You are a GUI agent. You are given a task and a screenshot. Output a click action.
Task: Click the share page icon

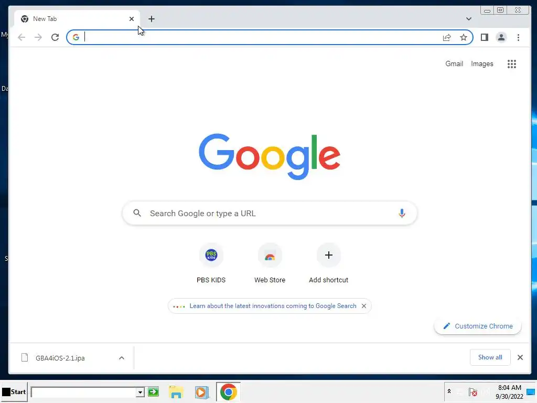(447, 37)
